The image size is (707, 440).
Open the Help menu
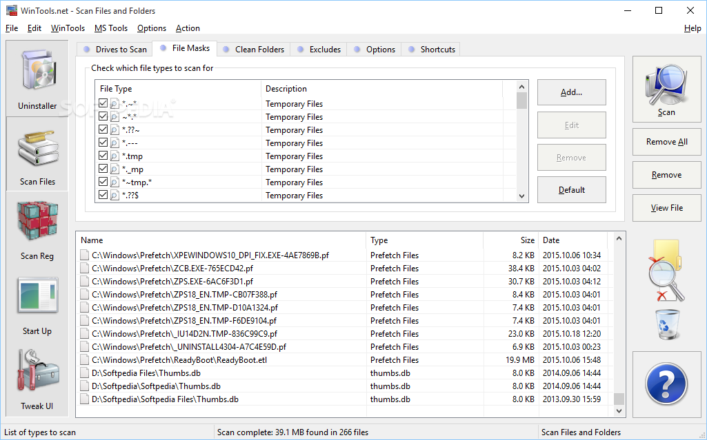pos(692,28)
